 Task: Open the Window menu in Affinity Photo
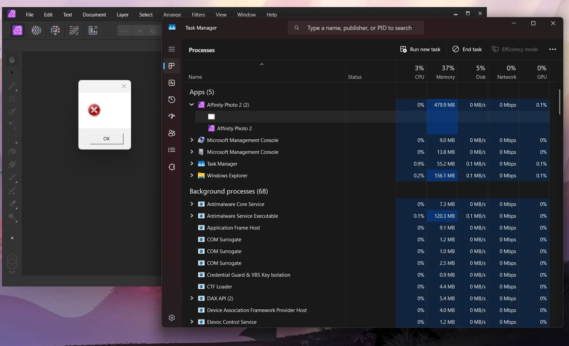[x=246, y=15]
